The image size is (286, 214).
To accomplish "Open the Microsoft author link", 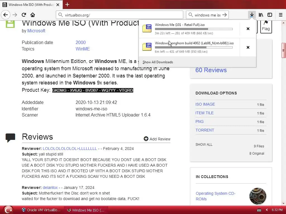I will click(36, 31).
